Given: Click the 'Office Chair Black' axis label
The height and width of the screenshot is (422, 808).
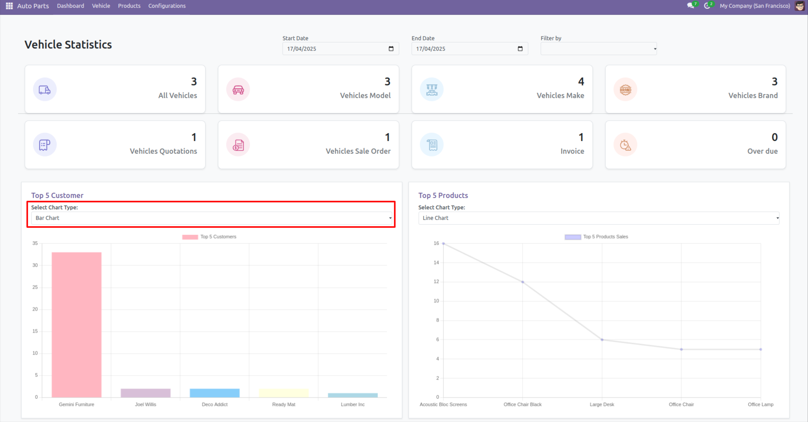Looking at the screenshot, I should tap(523, 404).
